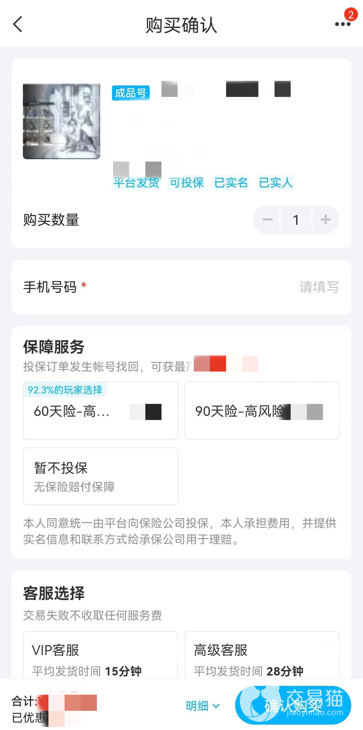Tap the red notification badge showing 2
This screenshot has width=363, height=730.
tap(351, 14)
